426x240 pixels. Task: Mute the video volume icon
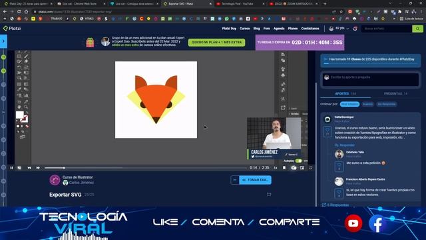(x=19, y=168)
